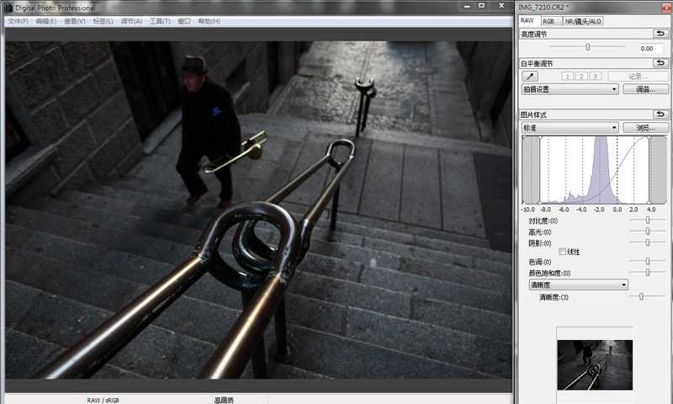Click the Digital Photo Professional camera title icon

(8, 8)
